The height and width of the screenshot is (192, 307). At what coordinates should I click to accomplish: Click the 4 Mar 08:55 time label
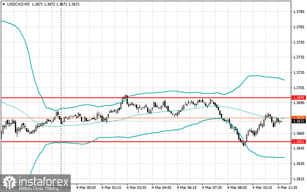pos(237,188)
